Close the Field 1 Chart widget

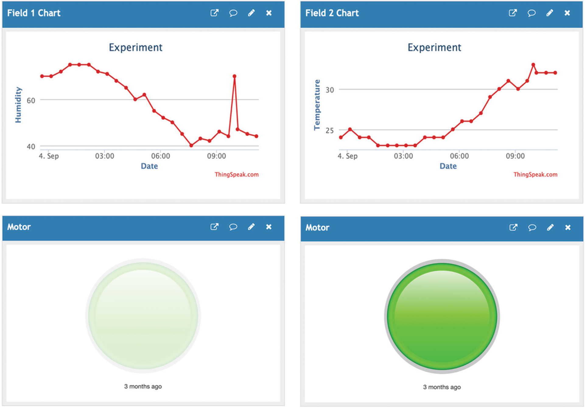269,13
